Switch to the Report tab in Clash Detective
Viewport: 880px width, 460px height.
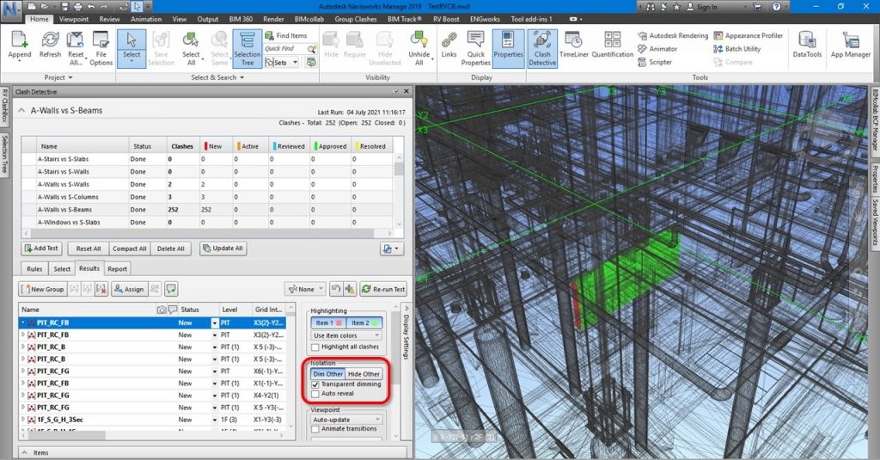click(117, 269)
